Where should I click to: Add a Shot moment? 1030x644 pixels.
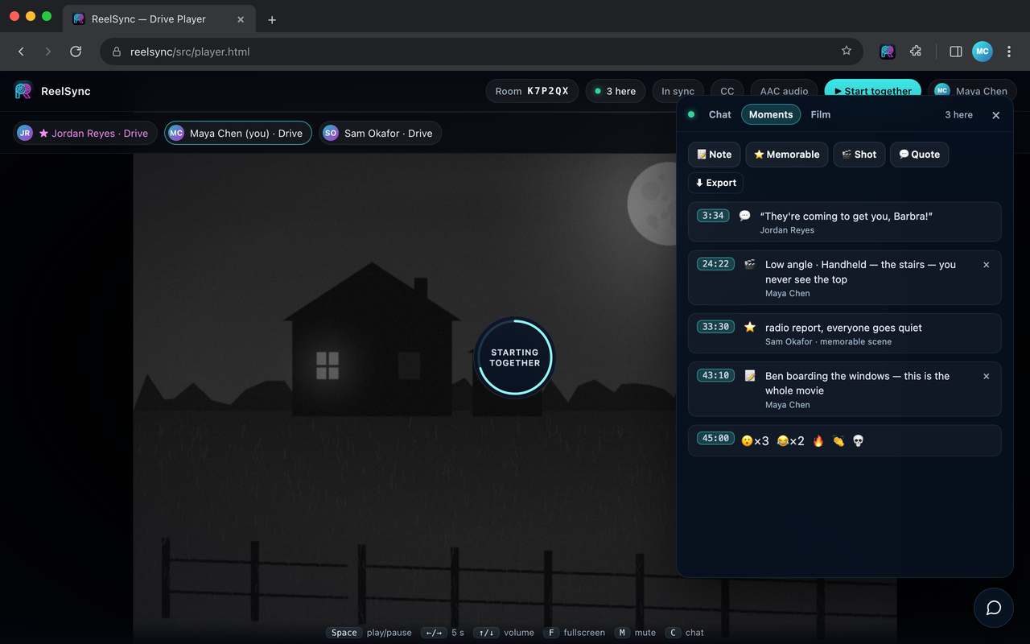[859, 155]
